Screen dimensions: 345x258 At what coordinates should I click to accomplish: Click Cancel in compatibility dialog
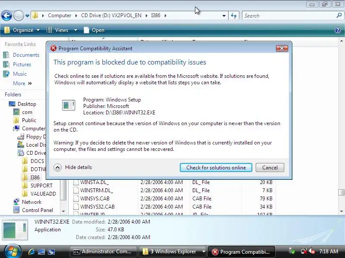coord(270,167)
